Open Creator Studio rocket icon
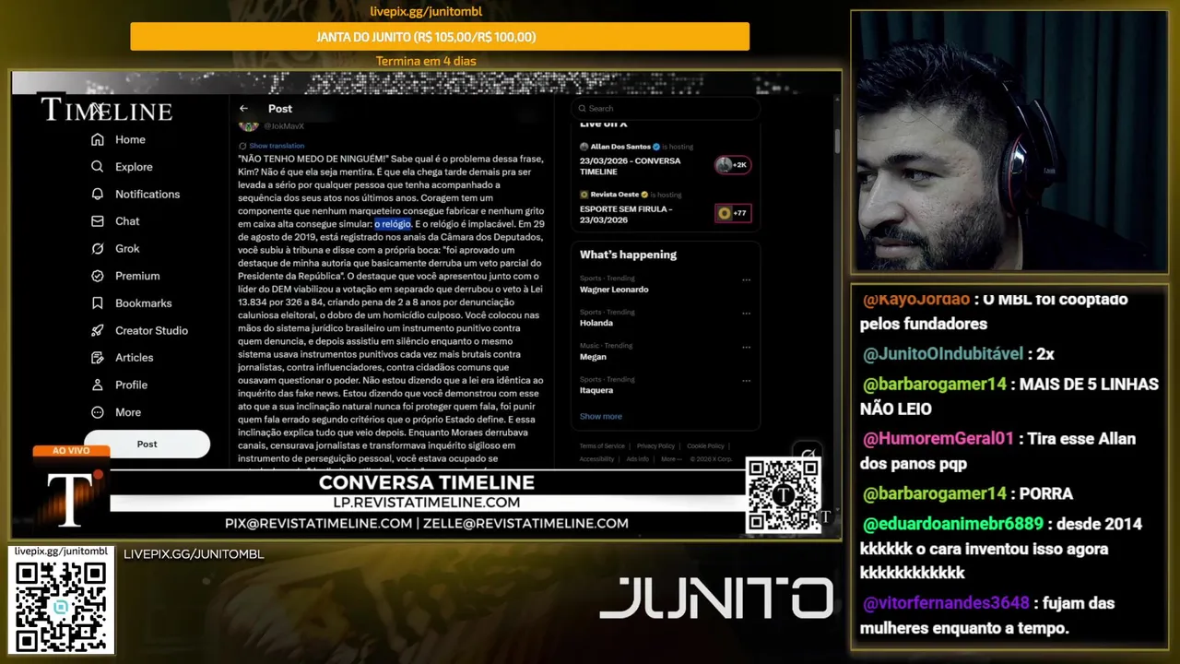The height and width of the screenshot is (664, 1180). (97, 330)
